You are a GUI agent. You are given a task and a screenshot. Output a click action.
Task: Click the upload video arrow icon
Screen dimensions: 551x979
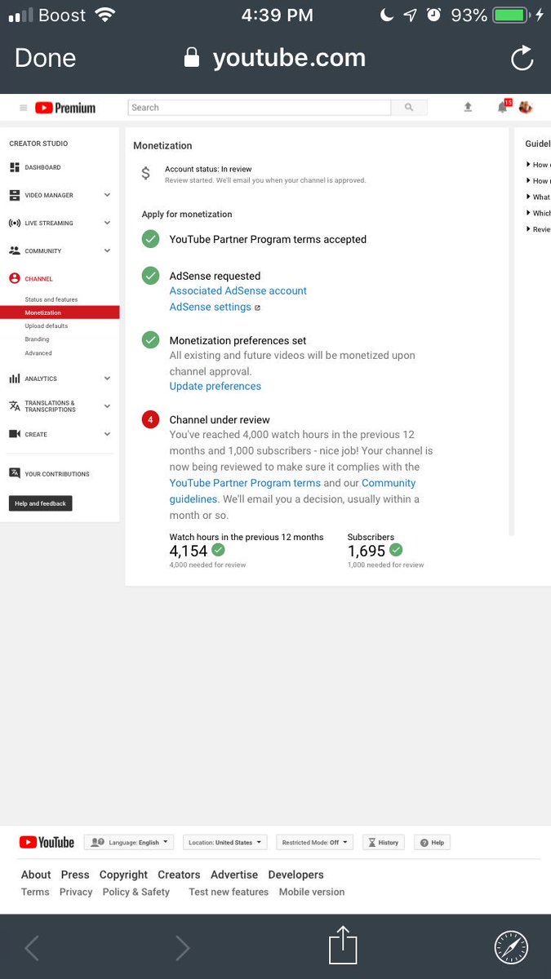pos(468,107)
